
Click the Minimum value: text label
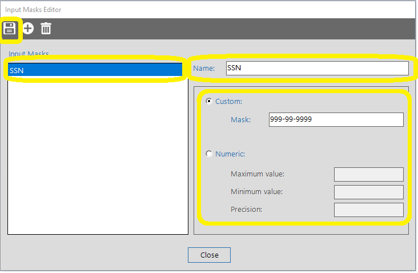pyautogui.click(x=257, y=192)
